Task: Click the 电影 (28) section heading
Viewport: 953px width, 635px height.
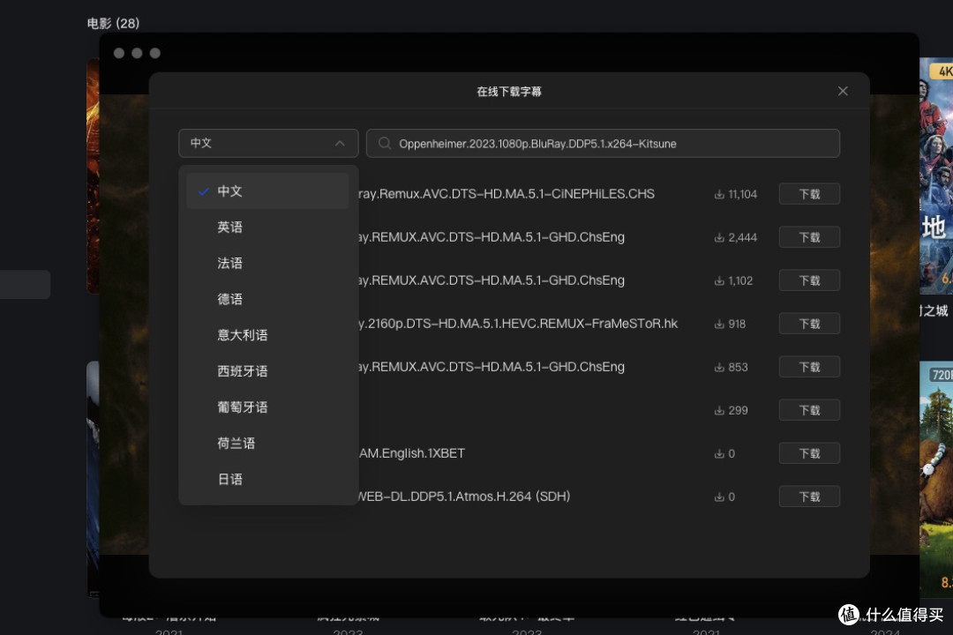Action: tap(113, 23)
